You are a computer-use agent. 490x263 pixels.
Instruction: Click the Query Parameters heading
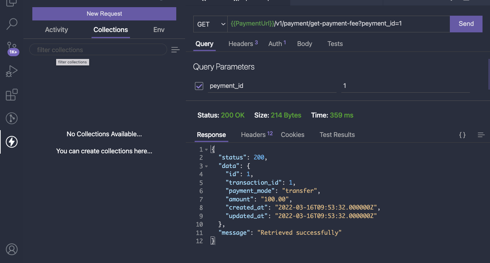(x=224, y=67)
